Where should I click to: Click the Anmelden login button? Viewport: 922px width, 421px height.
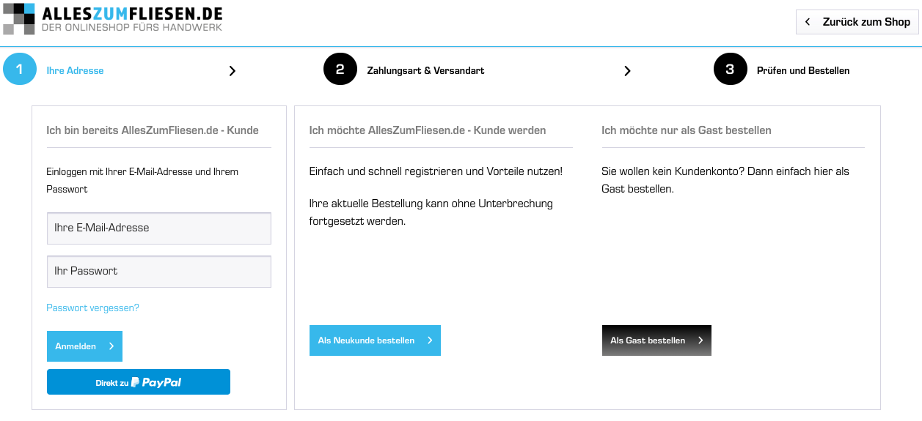point(84,346)
